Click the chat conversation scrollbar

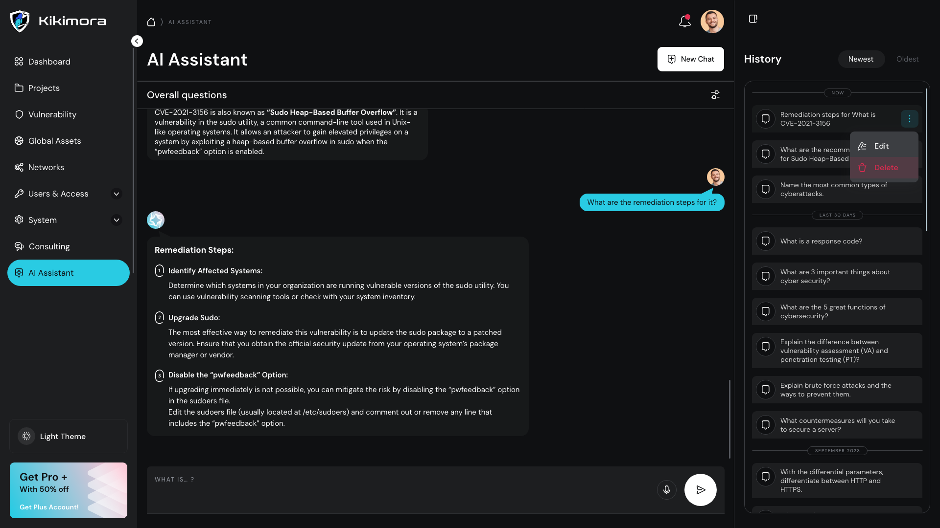coord(729,419)
